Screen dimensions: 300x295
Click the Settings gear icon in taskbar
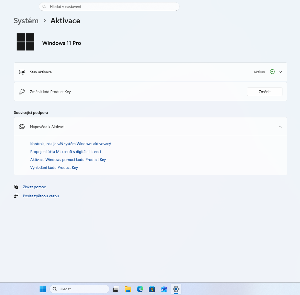pos(176,289)
